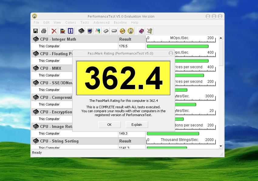Click the disk drive test toolbar icon
The height and width of the screenshot is (181, 258).
(114, 31)
